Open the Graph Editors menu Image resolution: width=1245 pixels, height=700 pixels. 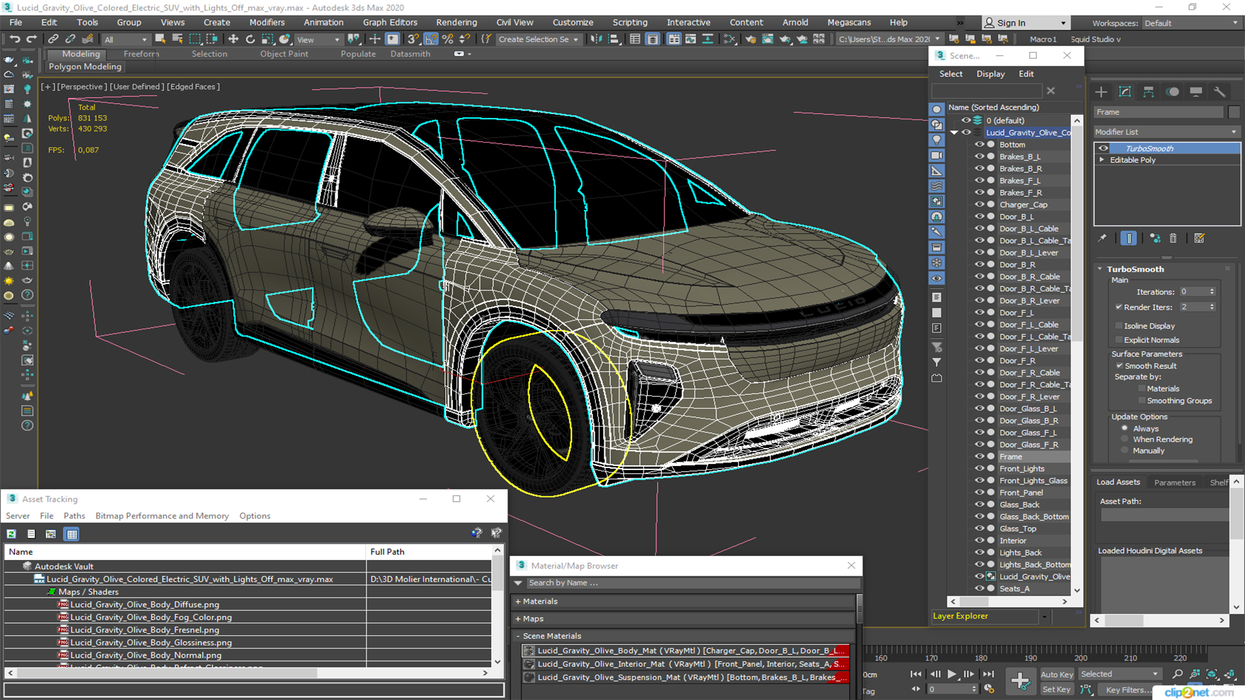coord(390,22)
